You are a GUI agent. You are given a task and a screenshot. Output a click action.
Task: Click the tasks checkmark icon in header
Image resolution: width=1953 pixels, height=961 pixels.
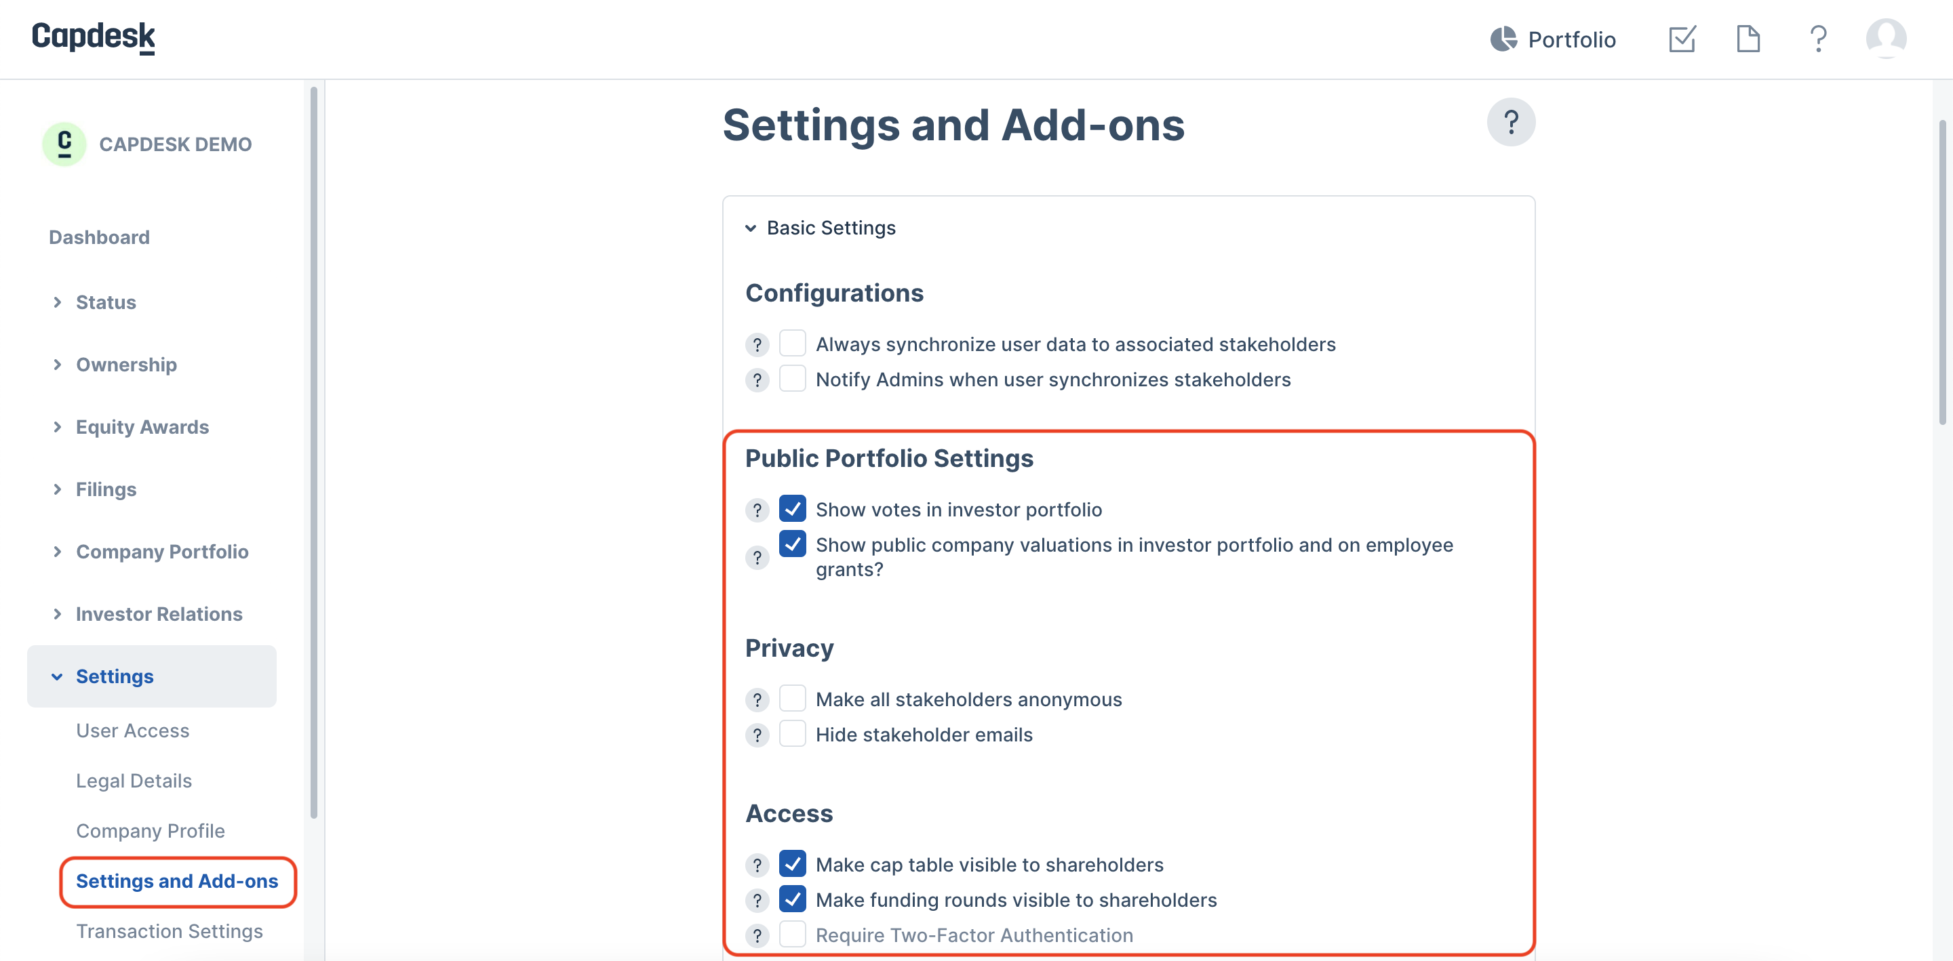[x=1682, y=39]
